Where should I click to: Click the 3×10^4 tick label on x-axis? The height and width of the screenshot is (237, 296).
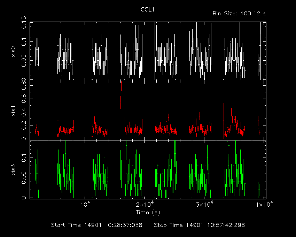[x=204, y=205]
